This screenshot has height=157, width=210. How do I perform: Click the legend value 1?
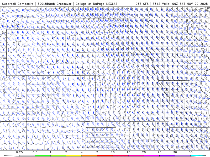click(50, 152)
